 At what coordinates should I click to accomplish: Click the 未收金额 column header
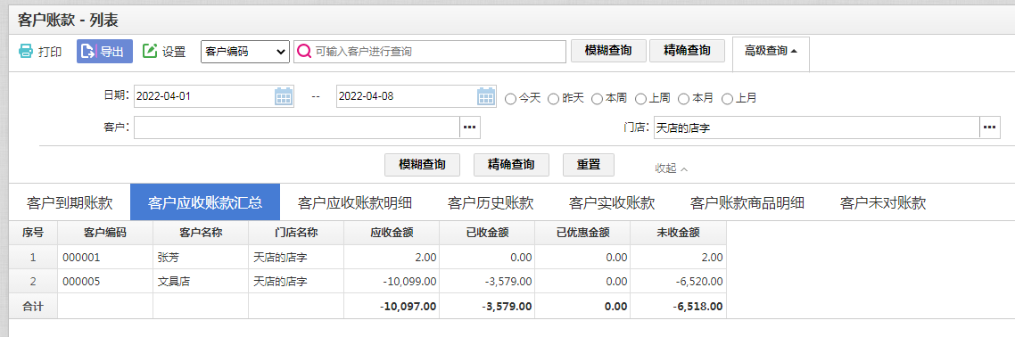[678, 233]
